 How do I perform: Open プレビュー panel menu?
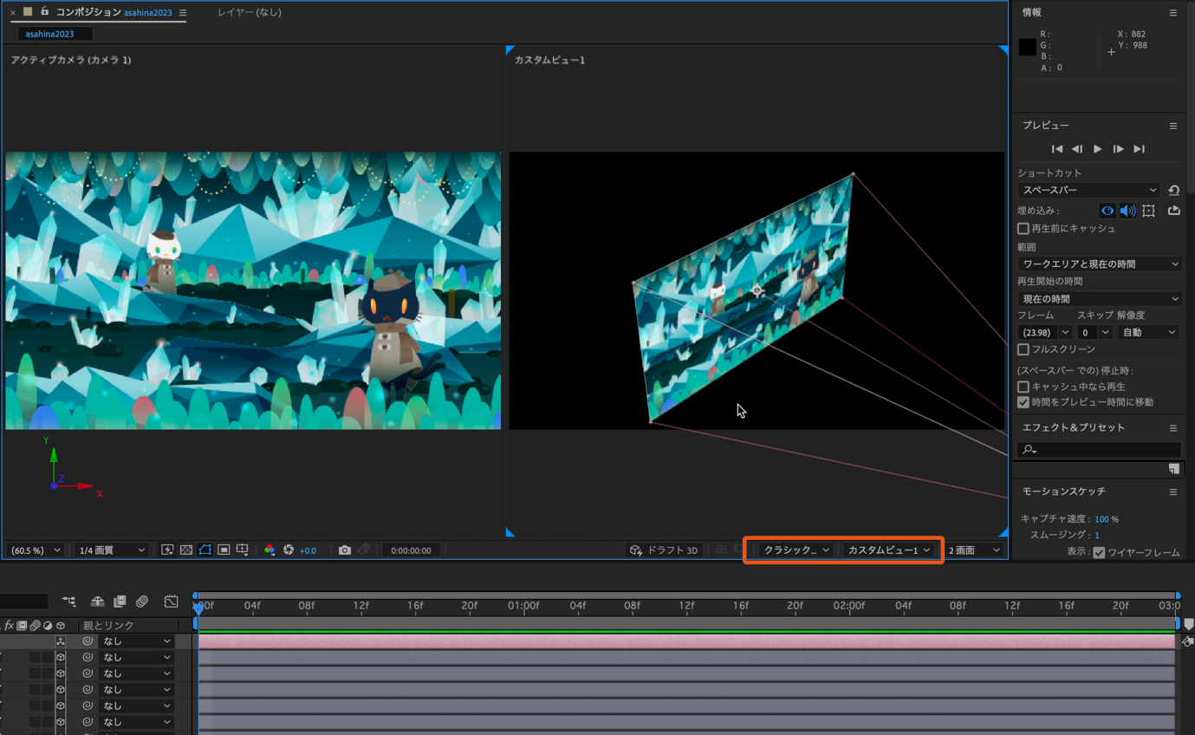tap(1173, 126)
